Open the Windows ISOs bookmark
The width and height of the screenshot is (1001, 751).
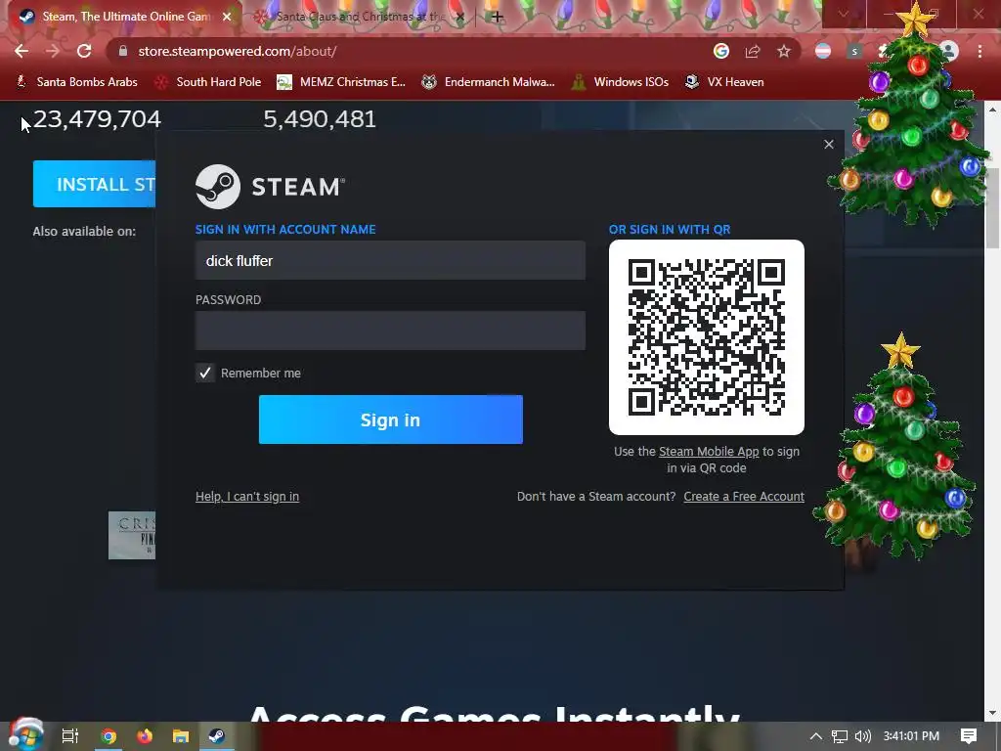[620, 82]
